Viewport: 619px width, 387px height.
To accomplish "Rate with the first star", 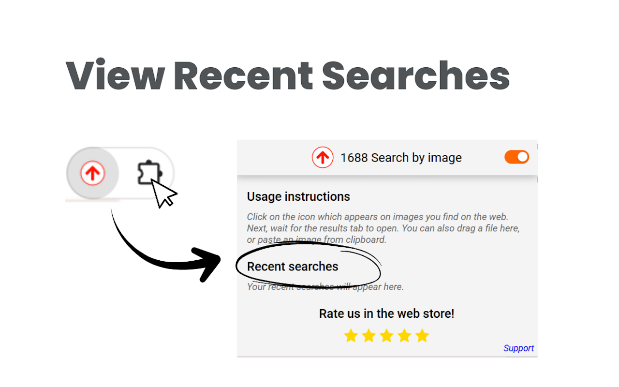I will [x=351, y=336].
